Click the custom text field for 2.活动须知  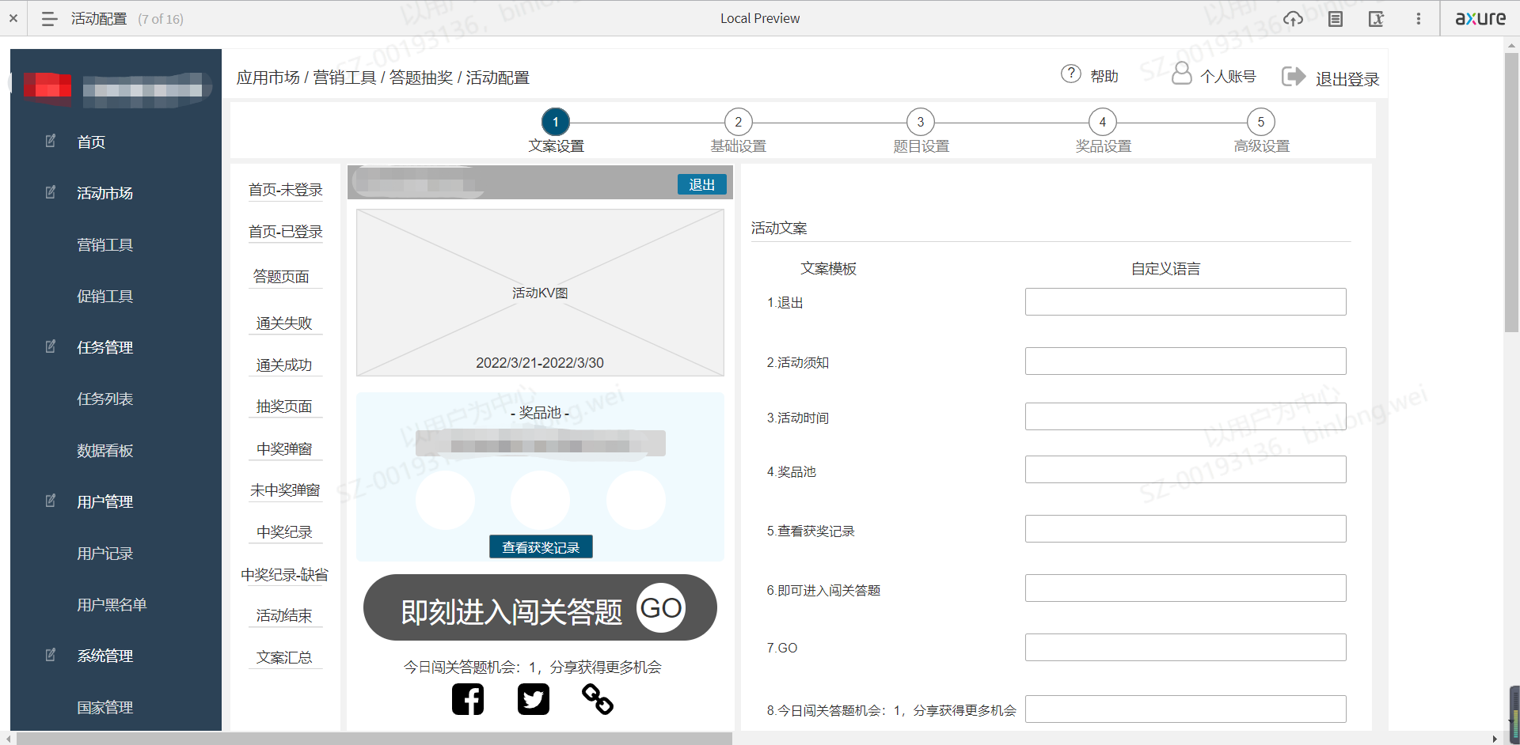(x=1185, y=361)
